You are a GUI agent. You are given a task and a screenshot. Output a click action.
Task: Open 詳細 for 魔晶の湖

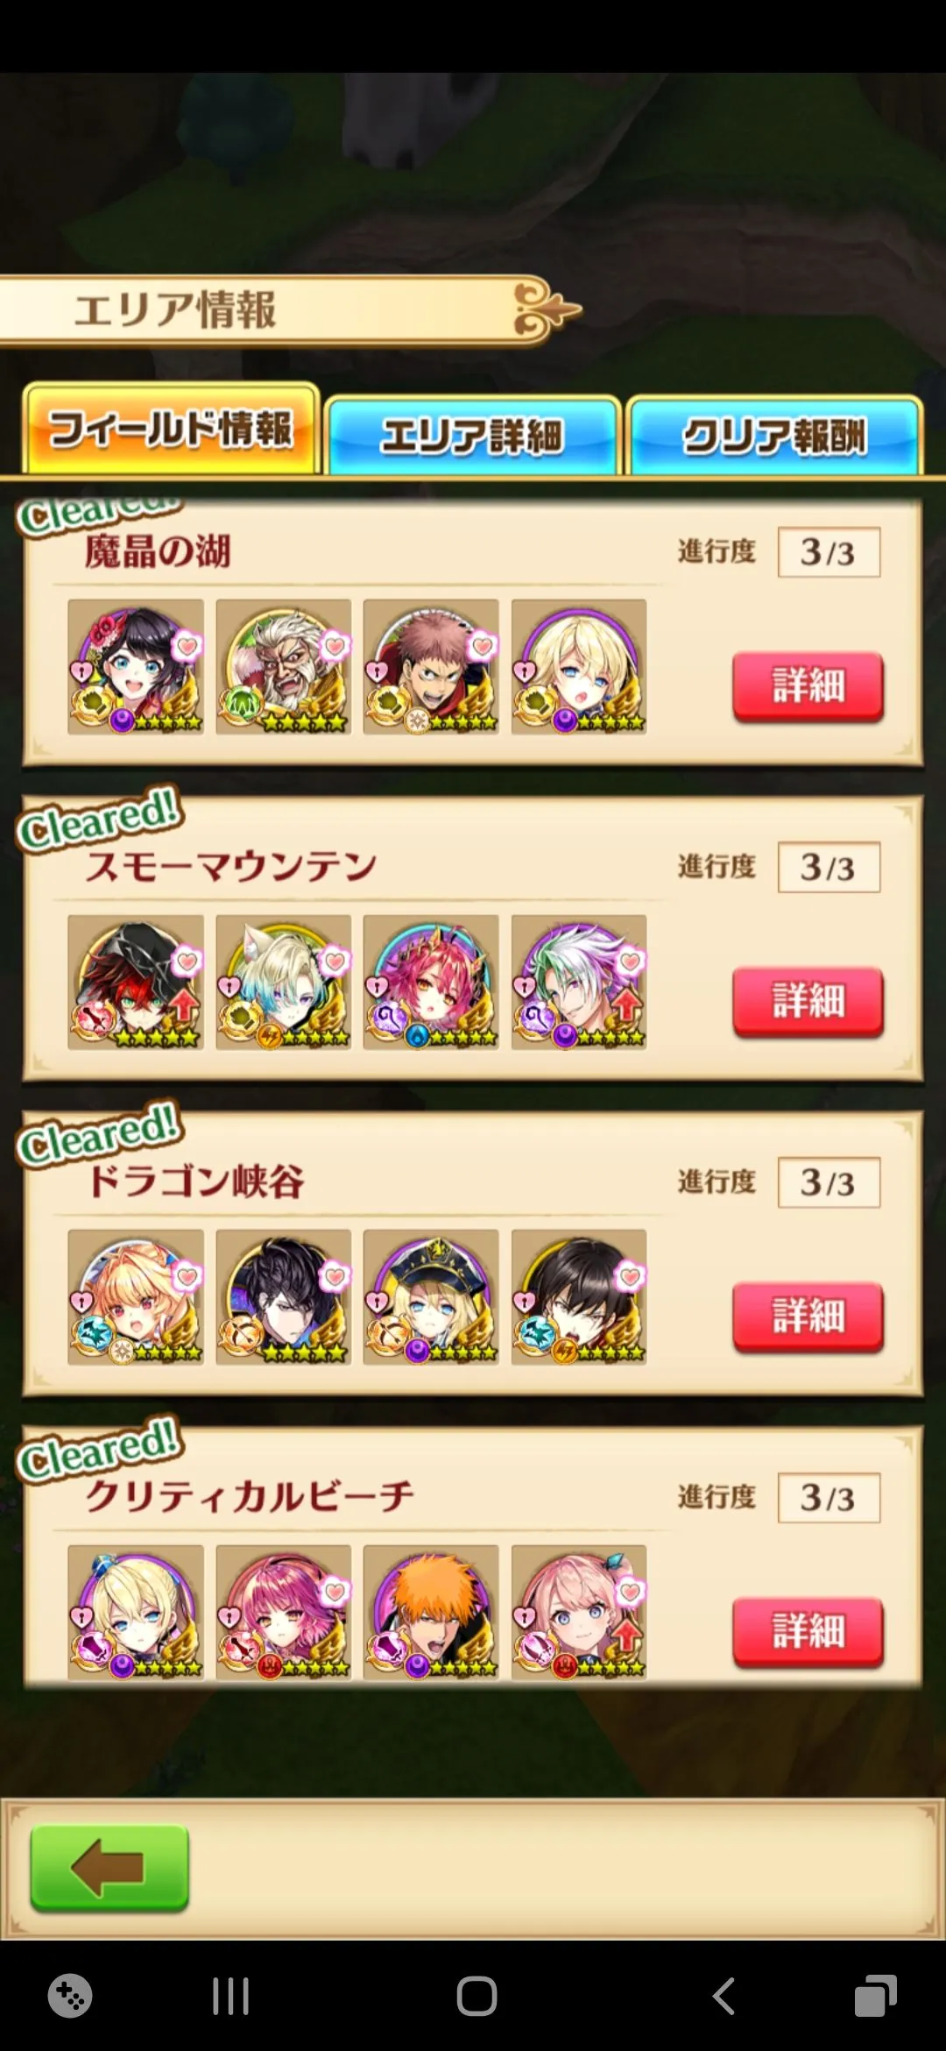(x=808, y=686)
